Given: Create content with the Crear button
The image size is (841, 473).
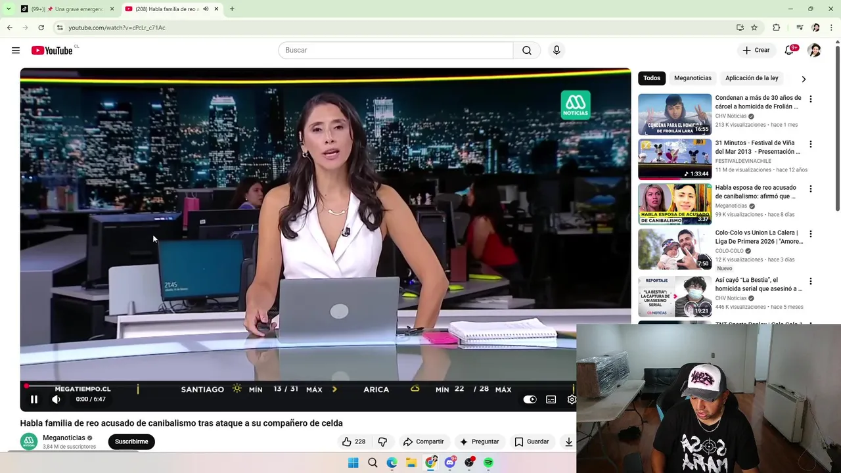Looking at the screenshot, I should [756, 50].
